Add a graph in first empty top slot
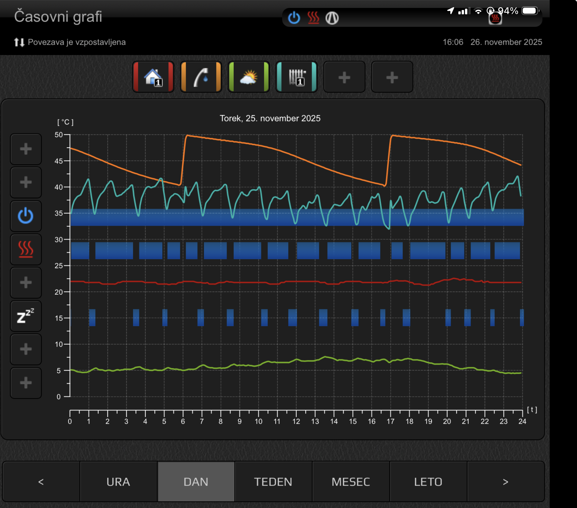Viewport: 577px width, 508px height. [344, 77]
